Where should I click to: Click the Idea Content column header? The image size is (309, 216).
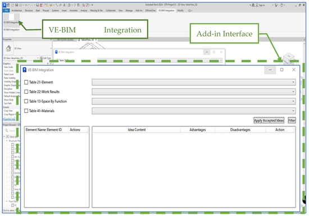pyautogui.click(x=137, y=130)
